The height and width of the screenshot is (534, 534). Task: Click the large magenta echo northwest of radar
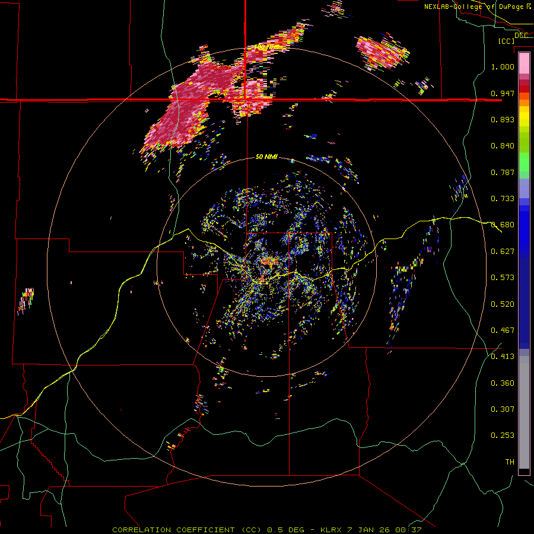(x=190, y=106)
